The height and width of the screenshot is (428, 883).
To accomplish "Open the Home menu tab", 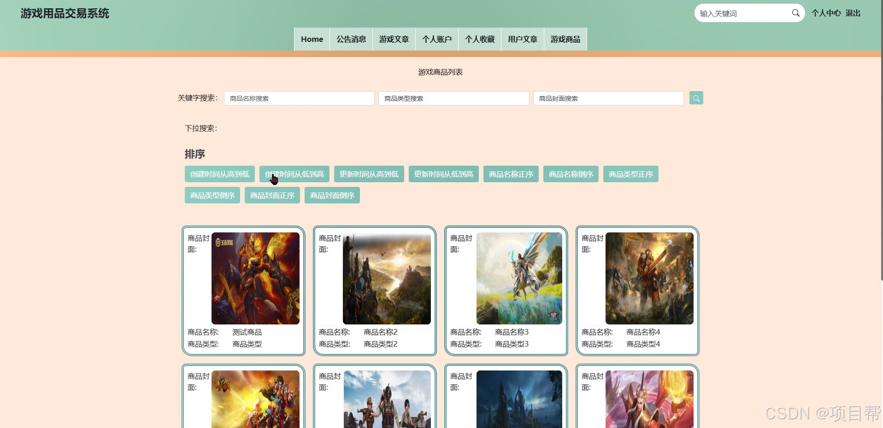I will click(312, 39).
